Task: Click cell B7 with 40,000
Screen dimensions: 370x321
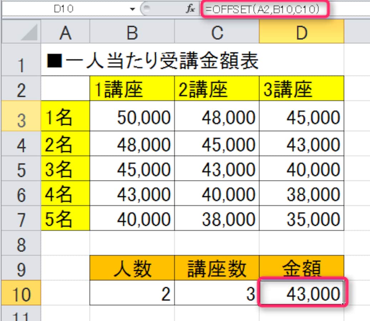Action: (x=132, y=218)
